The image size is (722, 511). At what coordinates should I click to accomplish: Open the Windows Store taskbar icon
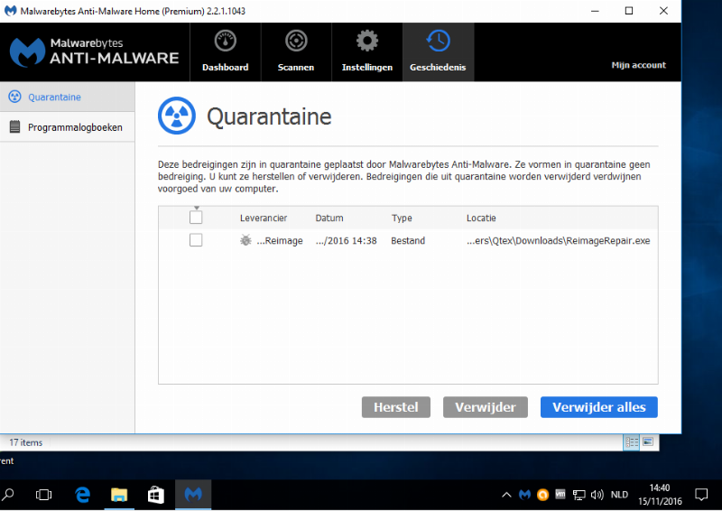155,495
